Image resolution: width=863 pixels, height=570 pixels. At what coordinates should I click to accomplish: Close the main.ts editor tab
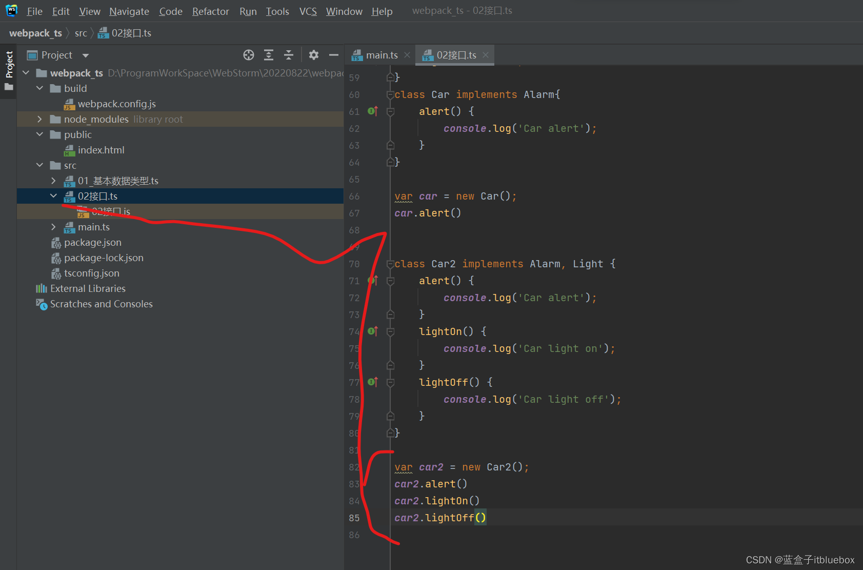point(407,55)
